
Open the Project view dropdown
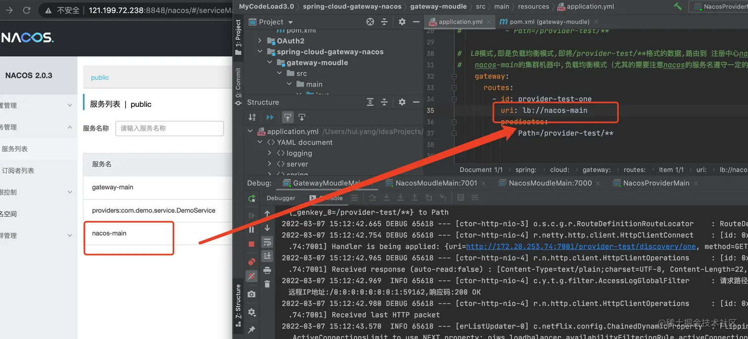[x=290, y=22]
